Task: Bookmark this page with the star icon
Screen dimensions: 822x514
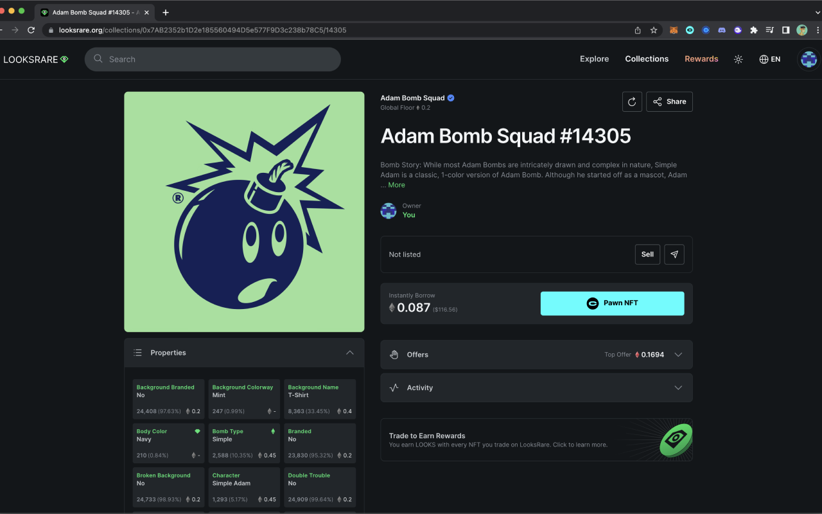Action: coord(654,30)
